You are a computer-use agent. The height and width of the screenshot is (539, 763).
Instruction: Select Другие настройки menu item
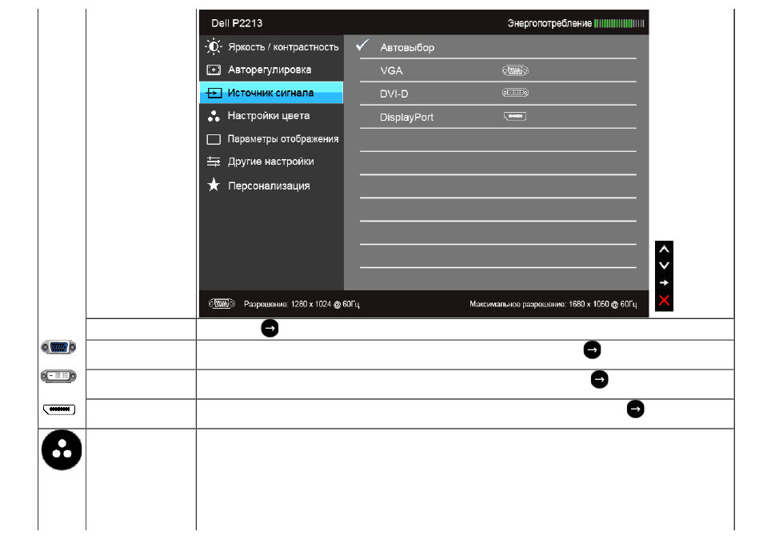click(x=271, y=162)
